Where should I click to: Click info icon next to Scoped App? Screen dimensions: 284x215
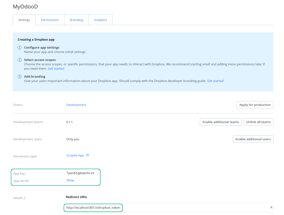(x=87, y=155)
